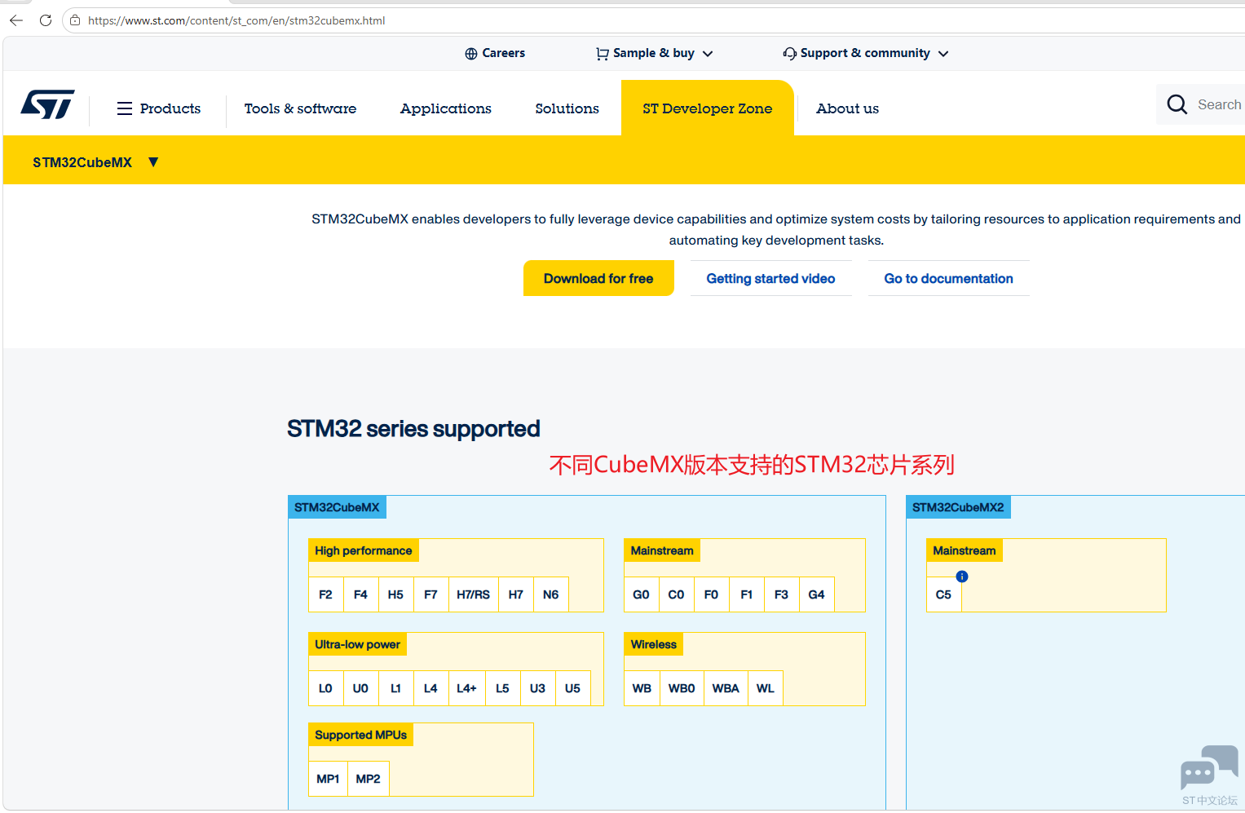The image size is (1245, 813).
Task: Select the WB series tile
Action: (642, 688)
